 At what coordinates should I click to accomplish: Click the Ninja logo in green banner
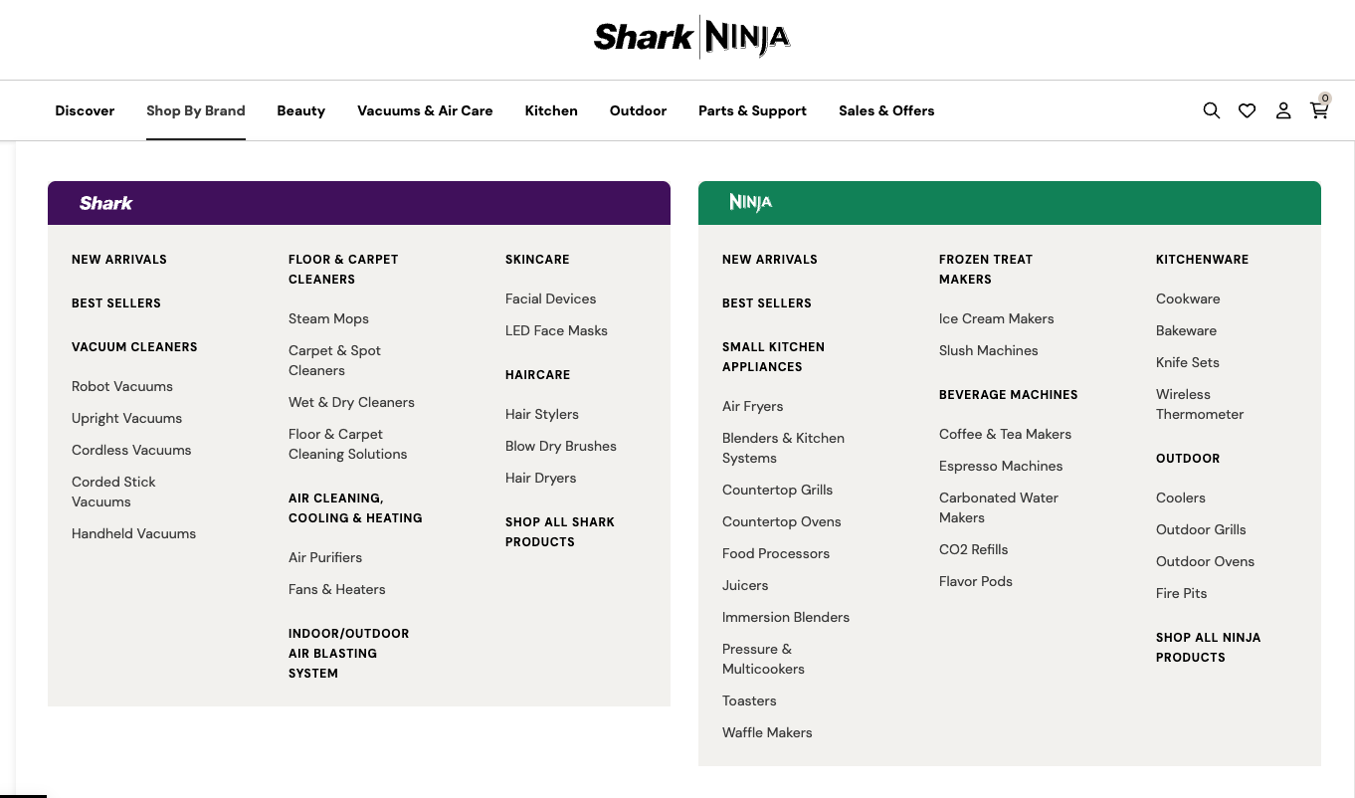tap(751, 203)
